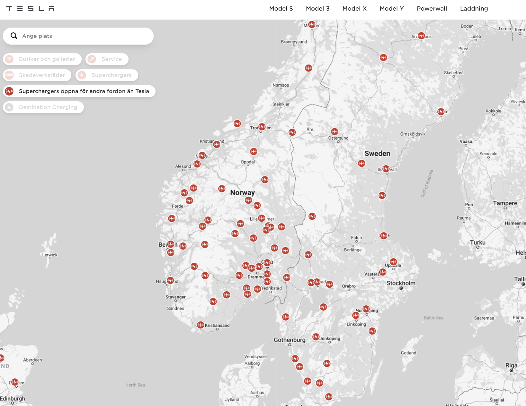Open the Model S menu
Screen dimensions: 526x406
pyautogui.click(x=281, y=9)
